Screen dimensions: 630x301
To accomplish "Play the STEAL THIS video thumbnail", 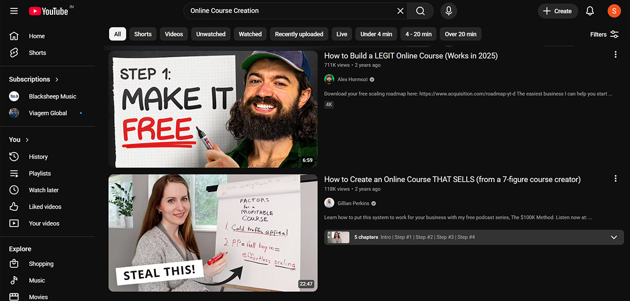I will pos(213,233).
